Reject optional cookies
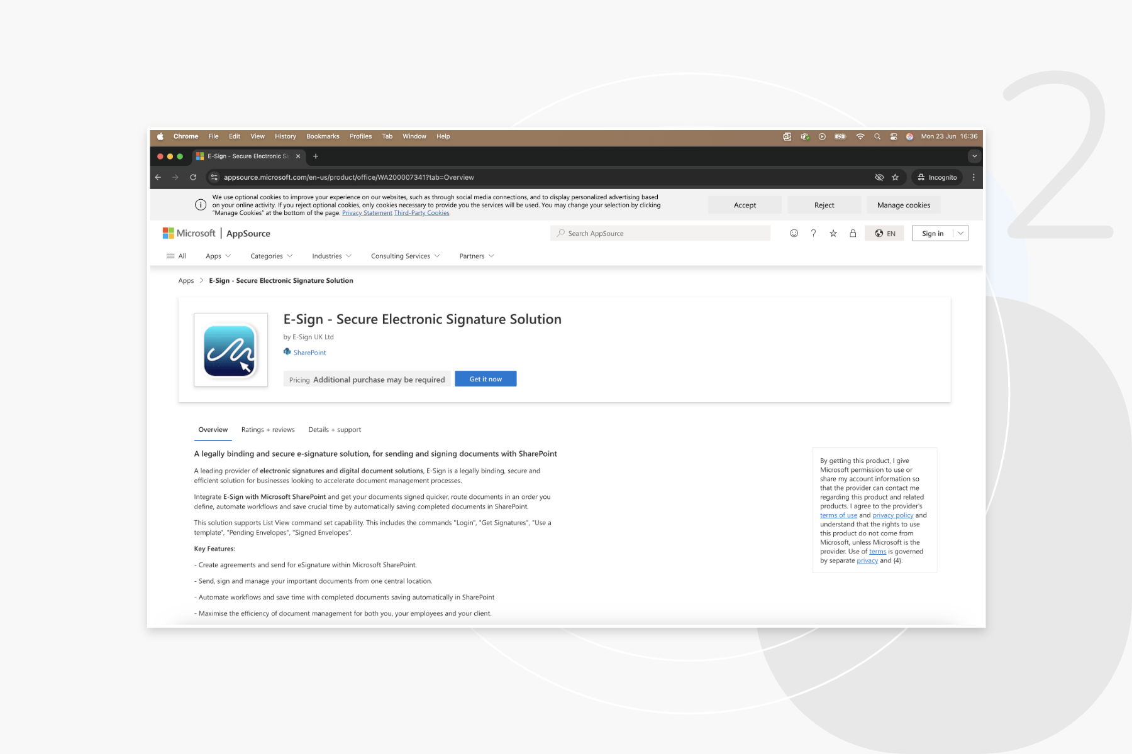The width and height of the screenshot is (1132, 754). pyautogui.click(x=824, y=205)
